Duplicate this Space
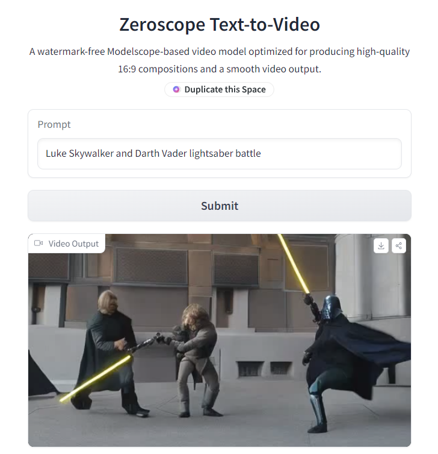This screenshot has height=454, width=438. (x=219, y=89)
